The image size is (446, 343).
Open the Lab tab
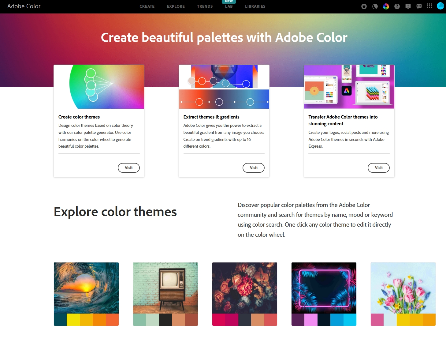[x=229, y=6]
